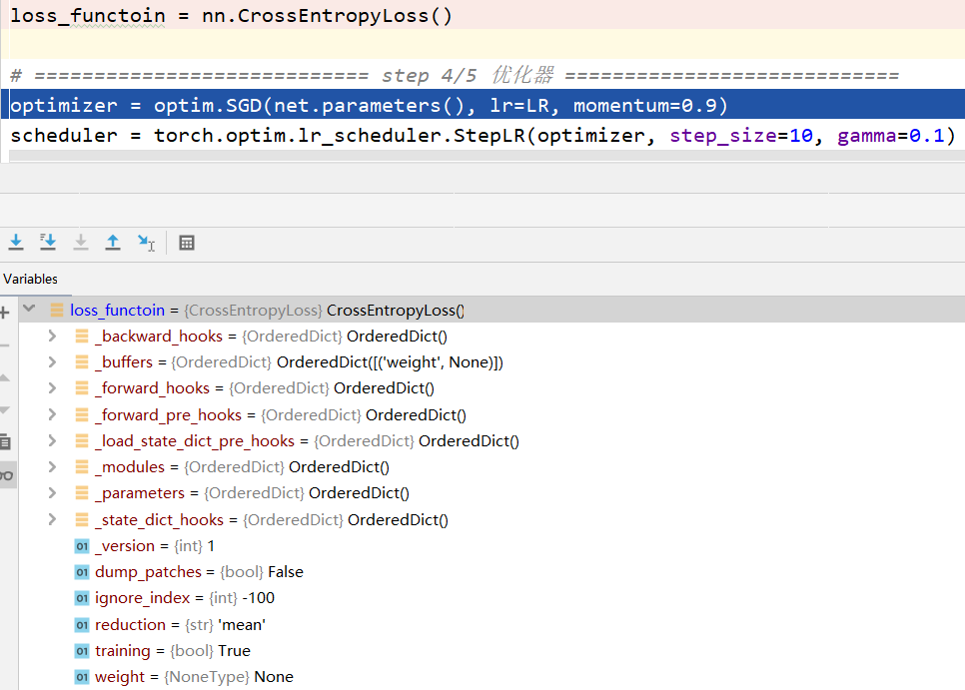Click the reduction primitive value icon

[82, 625]
